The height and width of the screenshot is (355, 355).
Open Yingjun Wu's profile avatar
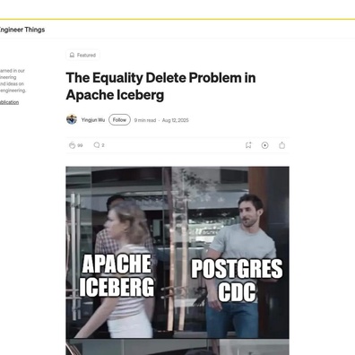tap(72, 119)
